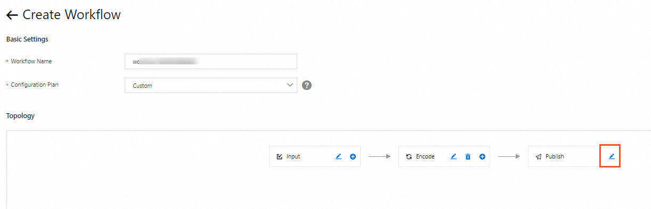Click the Publish node's paper plane icon
651x209 pixels.
tap(539, 157)
